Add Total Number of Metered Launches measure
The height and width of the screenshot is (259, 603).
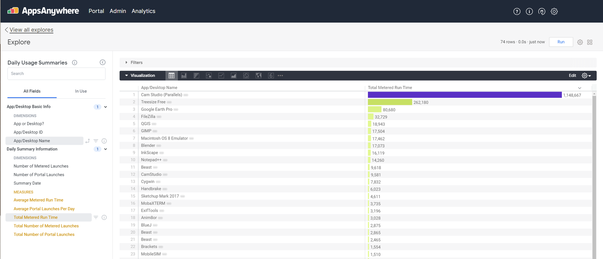[46, 226]
